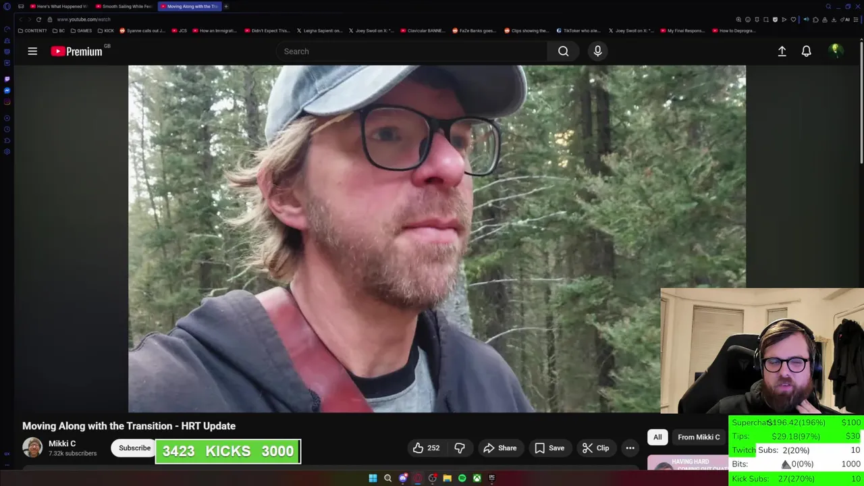Click the heart bookmark icon in the toolbar
This screenshot has width=864, height=486.
tap(793, 20)
